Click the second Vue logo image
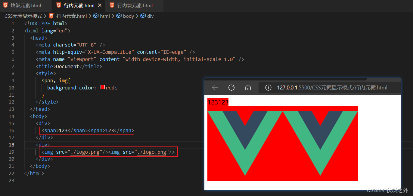The height and width of the screenshot is (196, 413). point(320,143)
